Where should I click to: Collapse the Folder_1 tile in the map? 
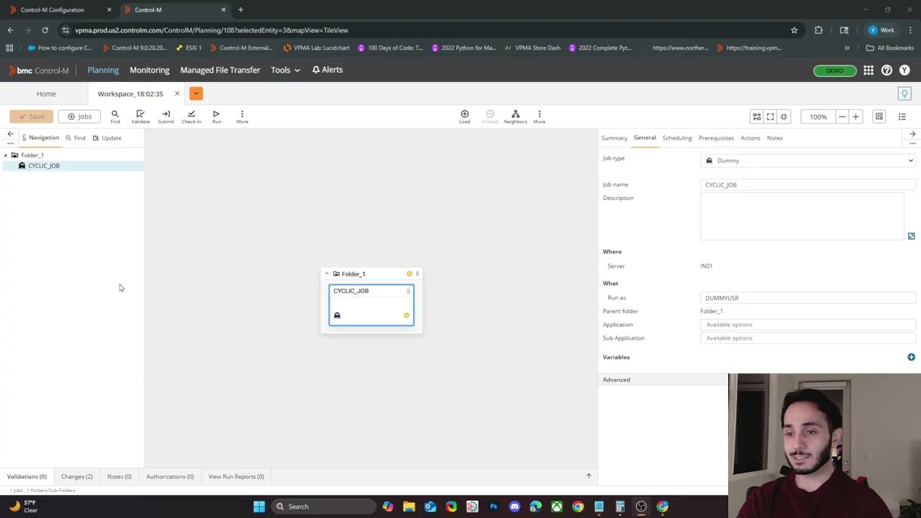[327, 274]
